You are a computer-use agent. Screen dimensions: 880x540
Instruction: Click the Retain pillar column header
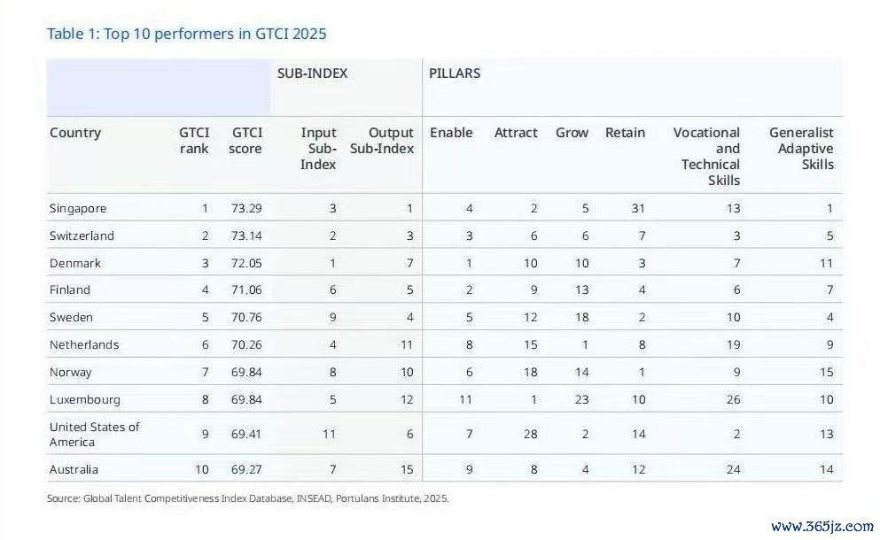[x=625, y=133]
